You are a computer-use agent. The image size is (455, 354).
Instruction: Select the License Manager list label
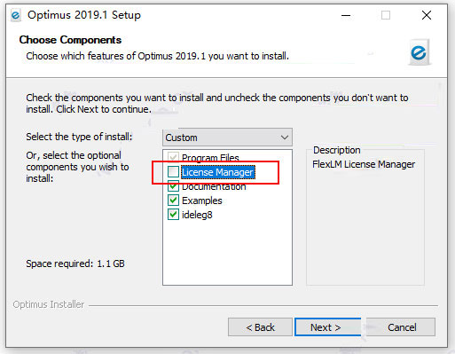[x=218, y=172]
